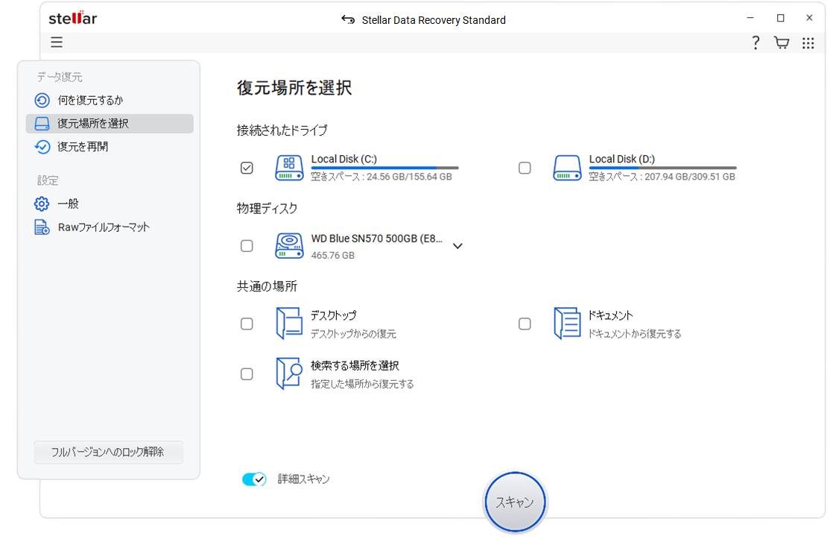Click the 一般 gear icon

pos(42,204)
